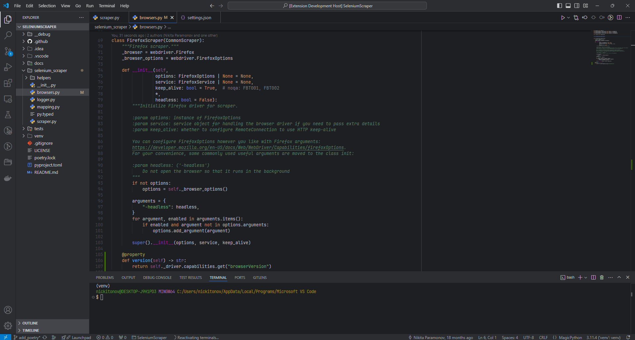Toggle the primary side bar visibility
Viewport: 635px width, 340px height.
pyautogui.click(x=560, y=6)
